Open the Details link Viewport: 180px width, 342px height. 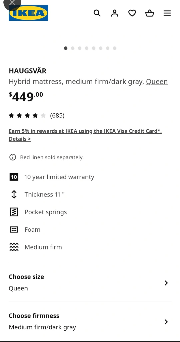[20, 139]
